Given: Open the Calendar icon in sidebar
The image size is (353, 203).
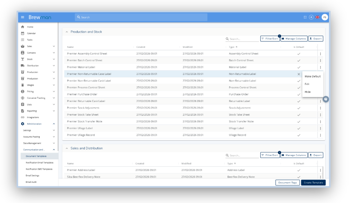Looking at the screenshot, I should click(x=23, y=33).
